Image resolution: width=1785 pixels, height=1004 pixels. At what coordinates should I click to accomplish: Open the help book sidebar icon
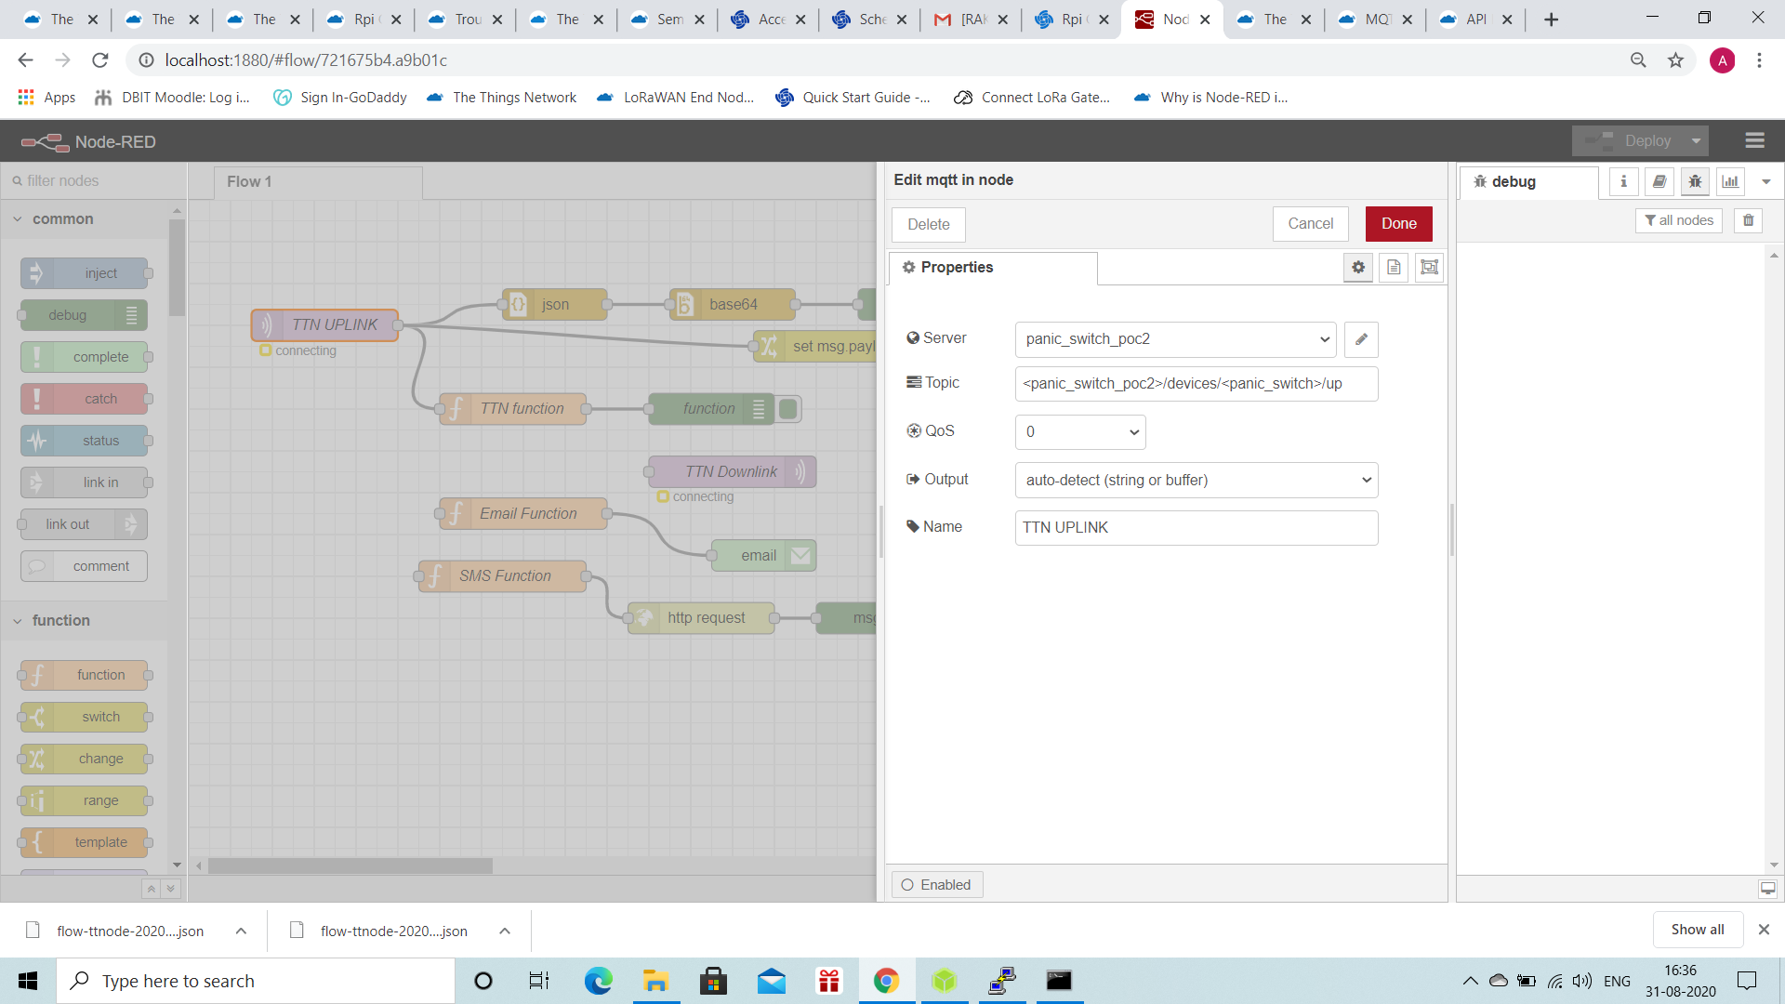[1659, 182]
